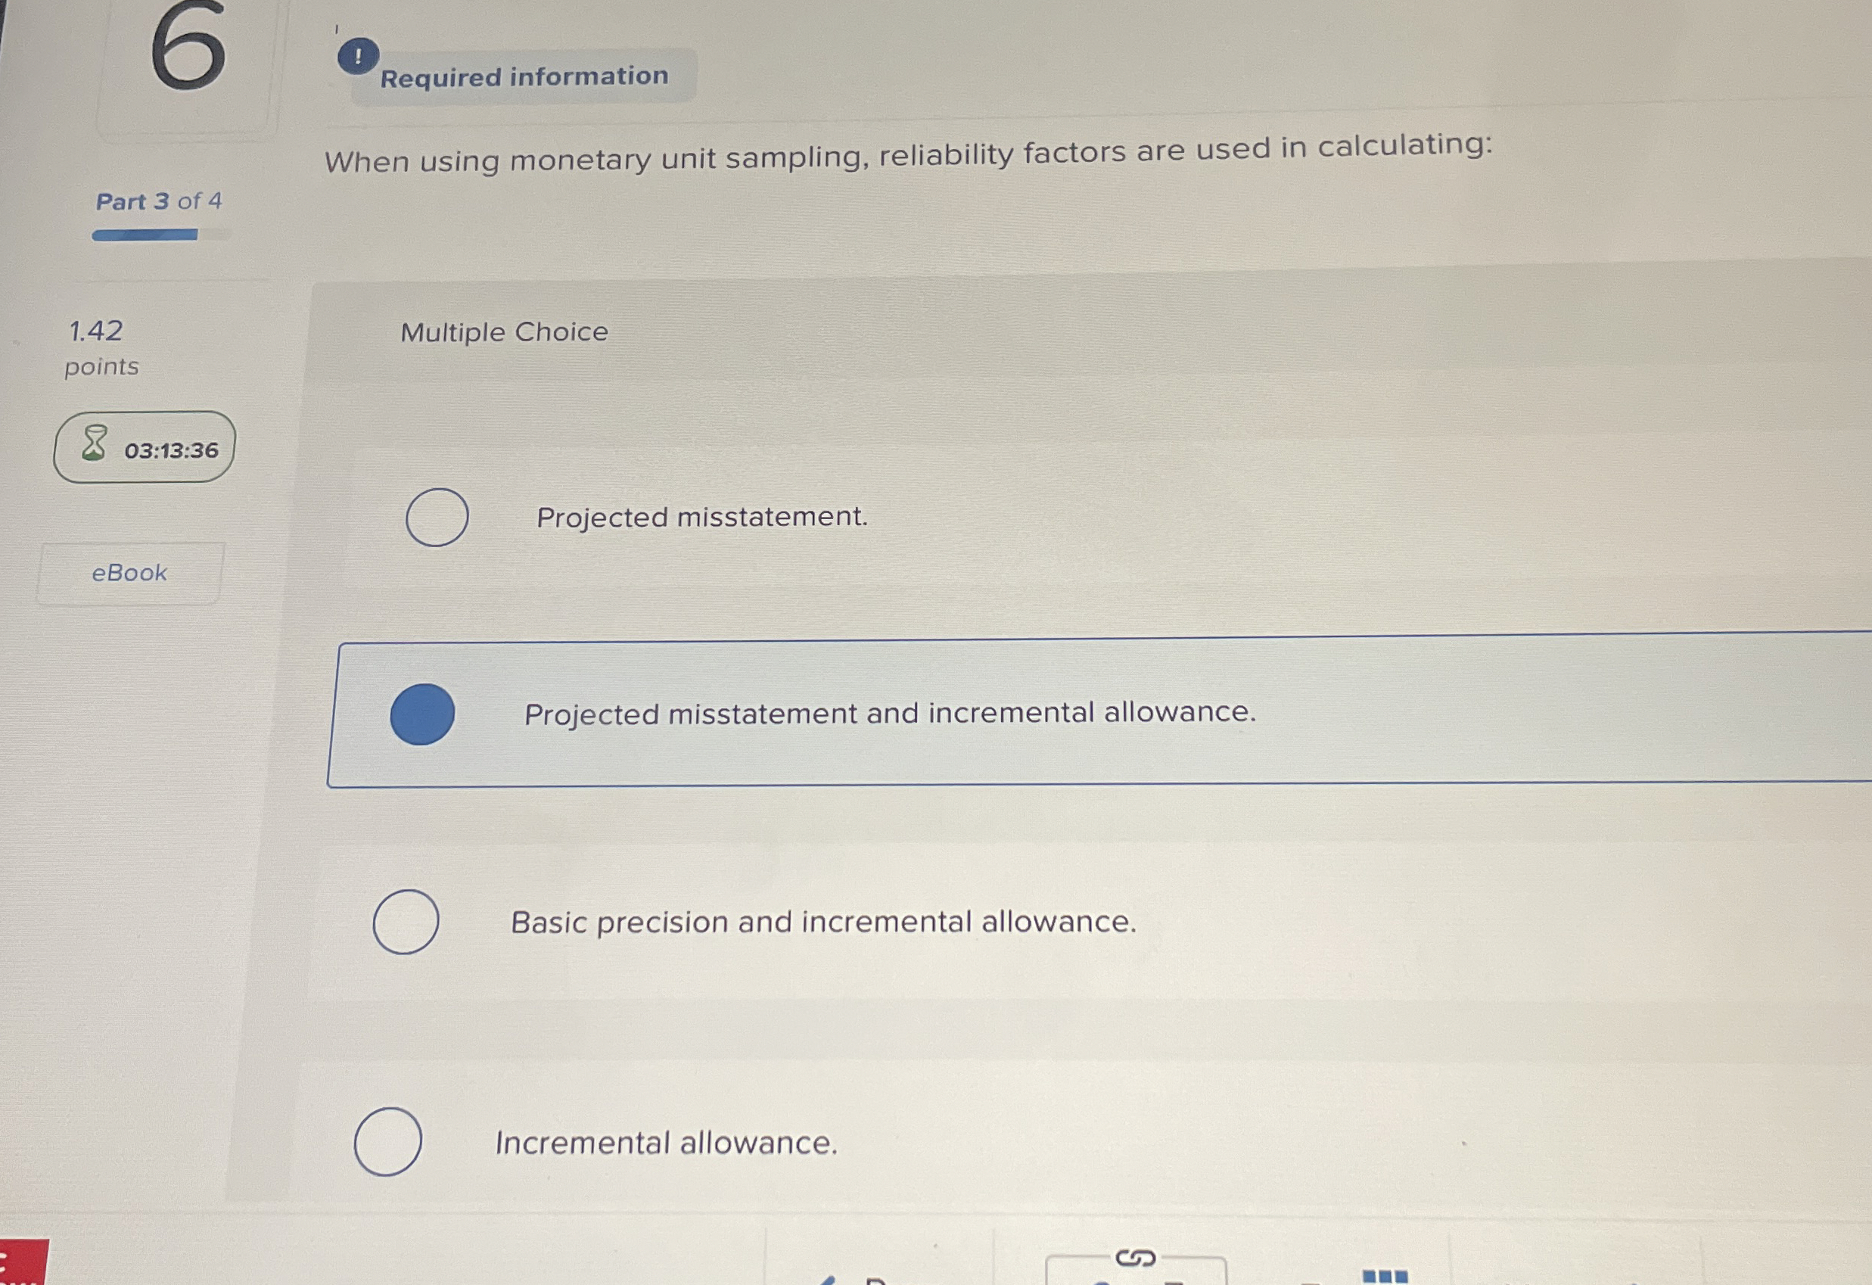Click the eBook resource icon

128,572
